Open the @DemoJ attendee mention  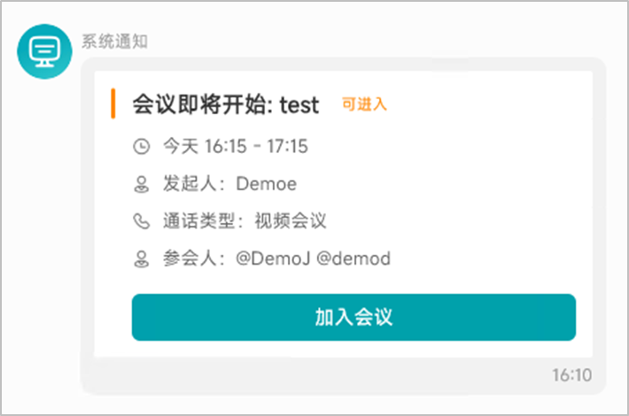click(x=273, y=258)
